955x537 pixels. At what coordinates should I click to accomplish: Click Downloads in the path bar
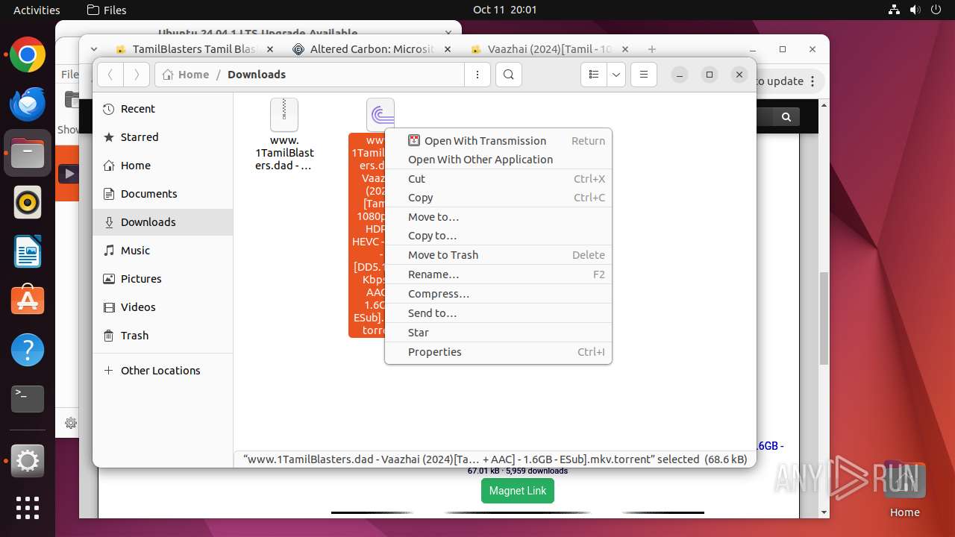point(257,75)
